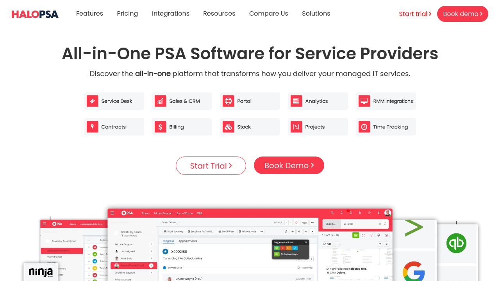Expand the Resources navigation menu
This screenshot has width=500, height=281.
219,14
